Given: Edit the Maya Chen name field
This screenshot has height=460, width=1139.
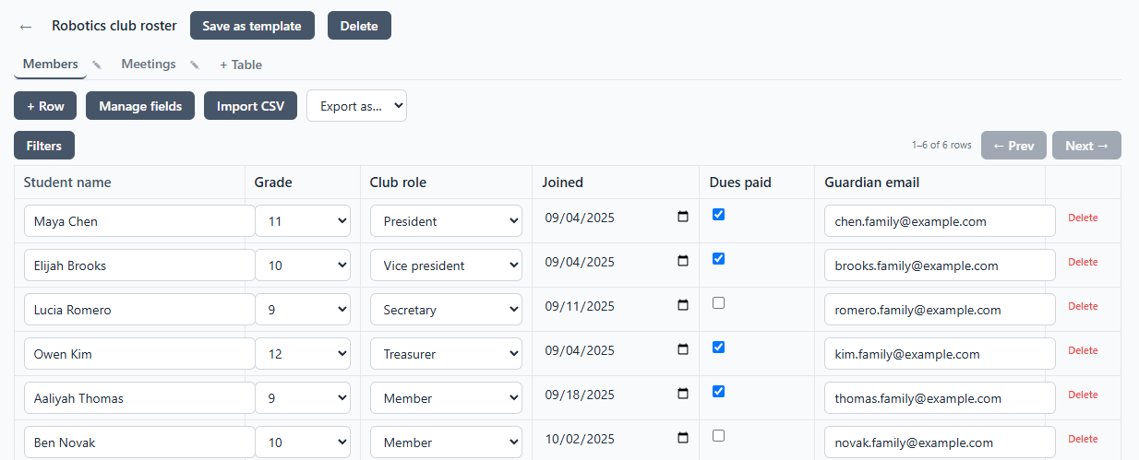Looking at the screenshot, I should pyautogui.click(x=139, y=221).
